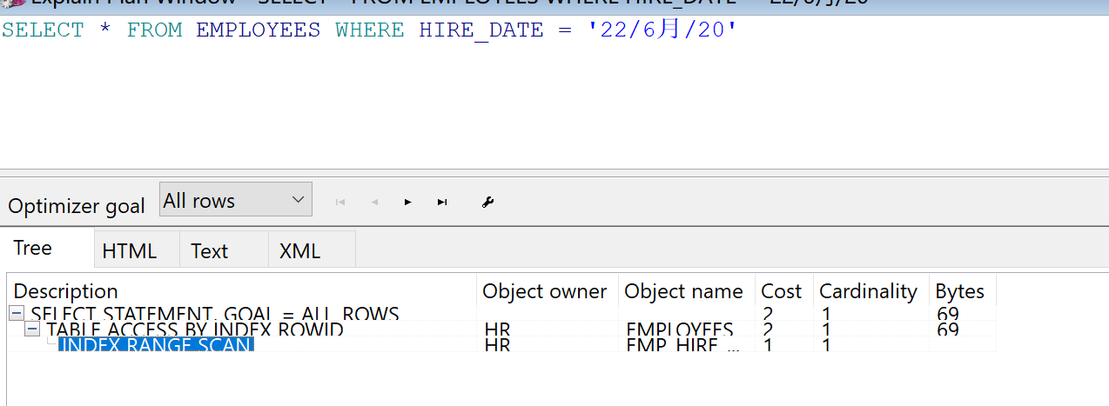Viewport: 1109px width, 406px height.
Task: Open preferences wrench icon
Action: point(487,202)
